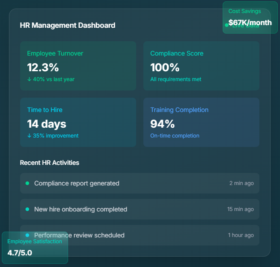280x267 pixels.
Task: Click the 12.3% turnover value
Action: [43, 68]
